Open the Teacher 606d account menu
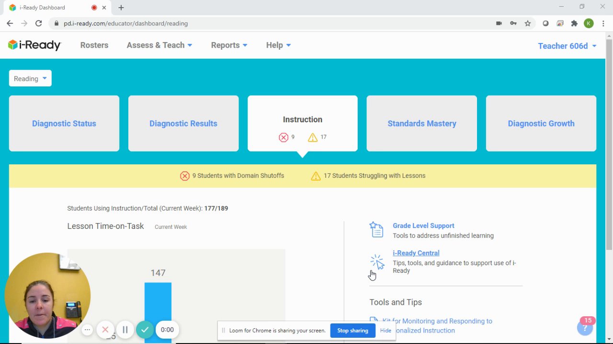This screenshot has width=613, height=344. click(x=567, y=46)
